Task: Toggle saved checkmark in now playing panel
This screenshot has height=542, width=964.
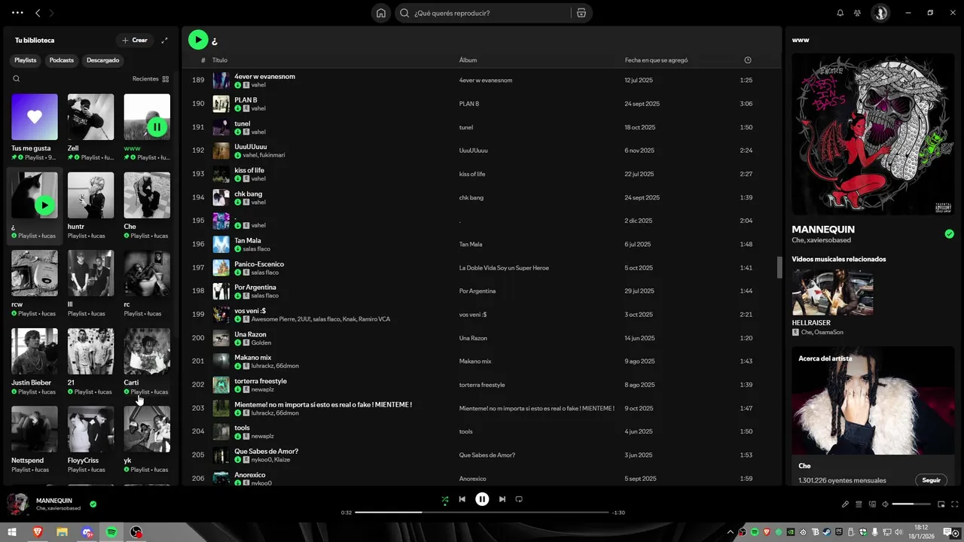Action: coord(949,234)
